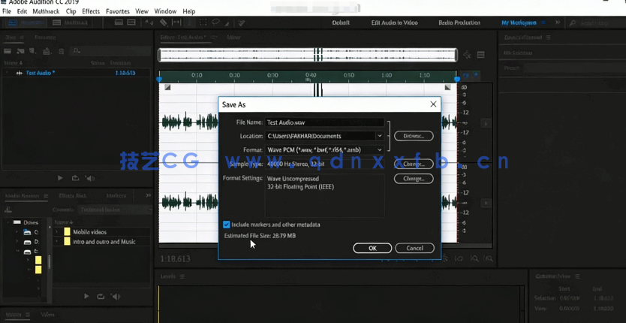Select the Razor tool in toolbar

pyautogui.click(x=164, y=23)
